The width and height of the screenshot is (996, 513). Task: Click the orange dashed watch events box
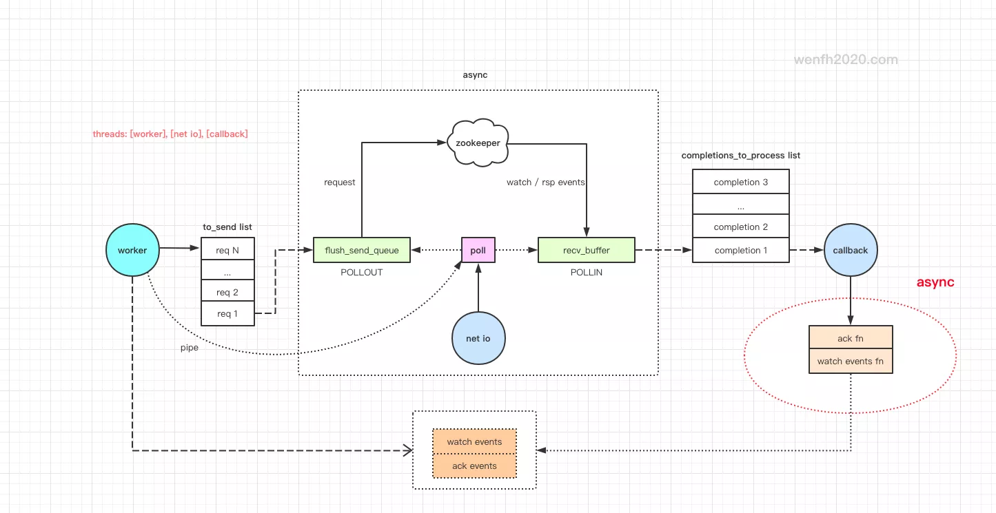click(x=474, y=442)
